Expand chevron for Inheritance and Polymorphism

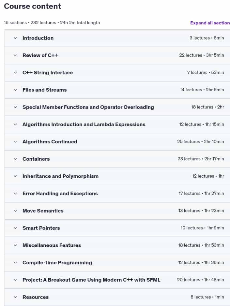(x=15, y=176)
